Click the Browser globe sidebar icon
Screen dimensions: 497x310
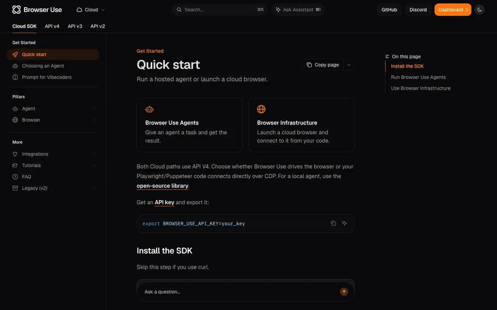[15, 120]
